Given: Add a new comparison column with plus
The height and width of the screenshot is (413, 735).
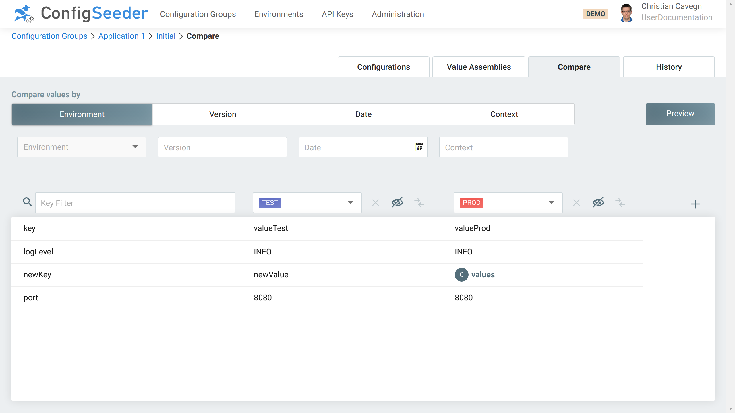Looking at the screenshot, I should point(695,204).
